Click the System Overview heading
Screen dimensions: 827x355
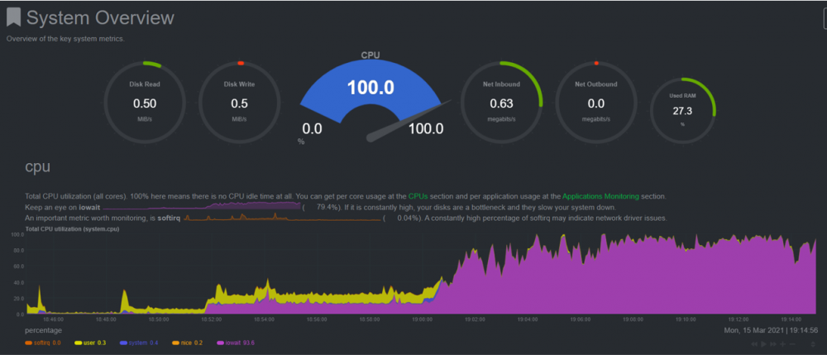point(100,17)
